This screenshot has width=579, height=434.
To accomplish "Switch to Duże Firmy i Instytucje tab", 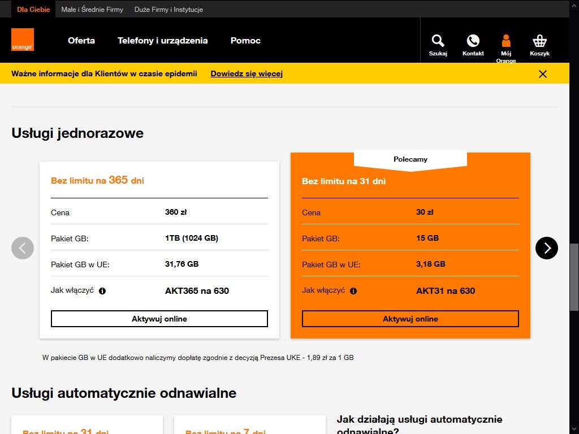I will click(168, 9).
